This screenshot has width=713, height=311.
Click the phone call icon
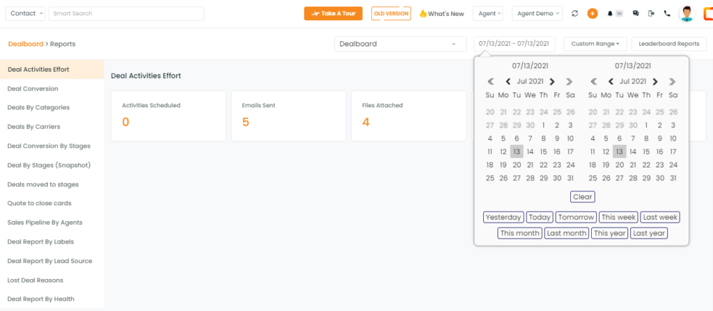point(667,14)
